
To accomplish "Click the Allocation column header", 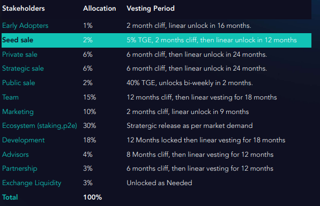I will 100,9.
